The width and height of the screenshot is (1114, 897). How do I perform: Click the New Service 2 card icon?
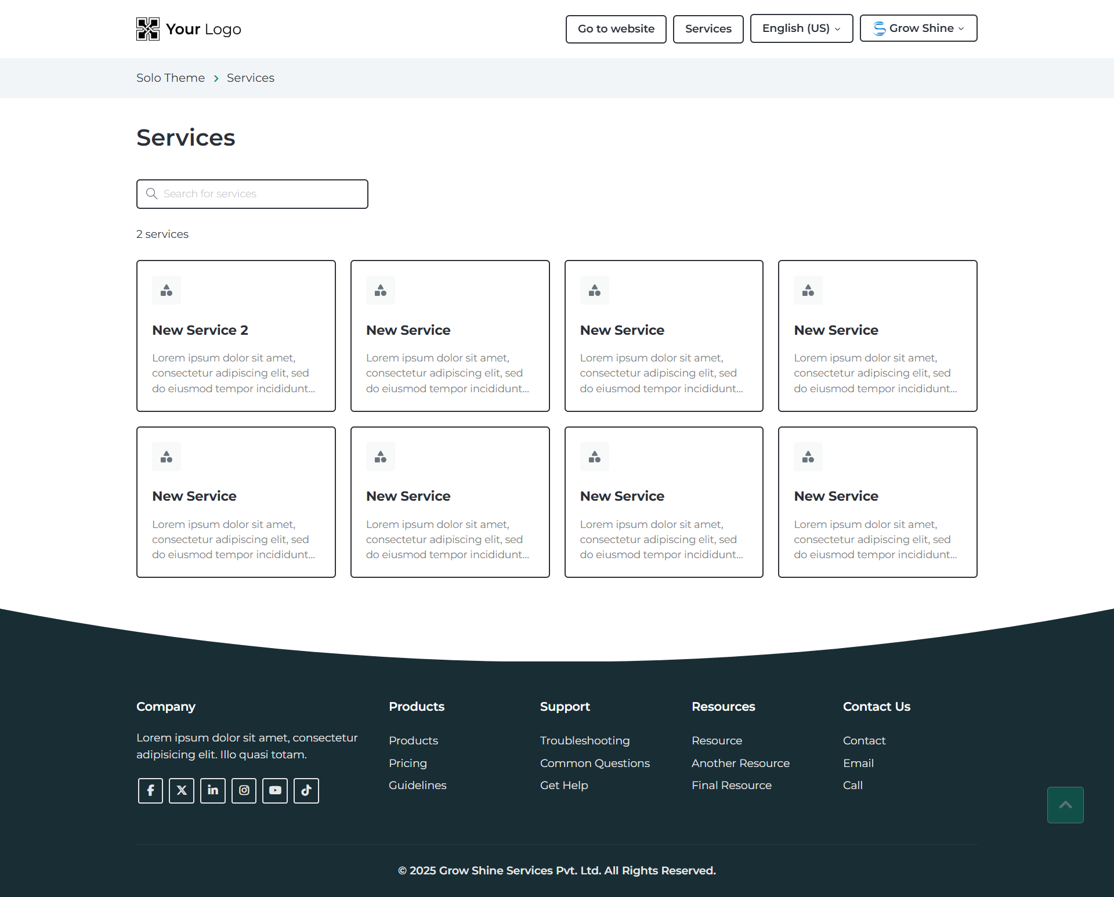[x=167, y=290]
